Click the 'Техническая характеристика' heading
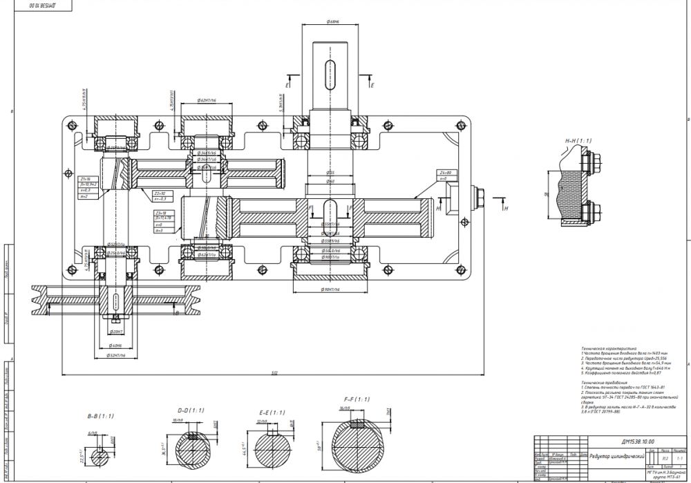The width and height of the screenshot is (691, 483). (609, 348)
